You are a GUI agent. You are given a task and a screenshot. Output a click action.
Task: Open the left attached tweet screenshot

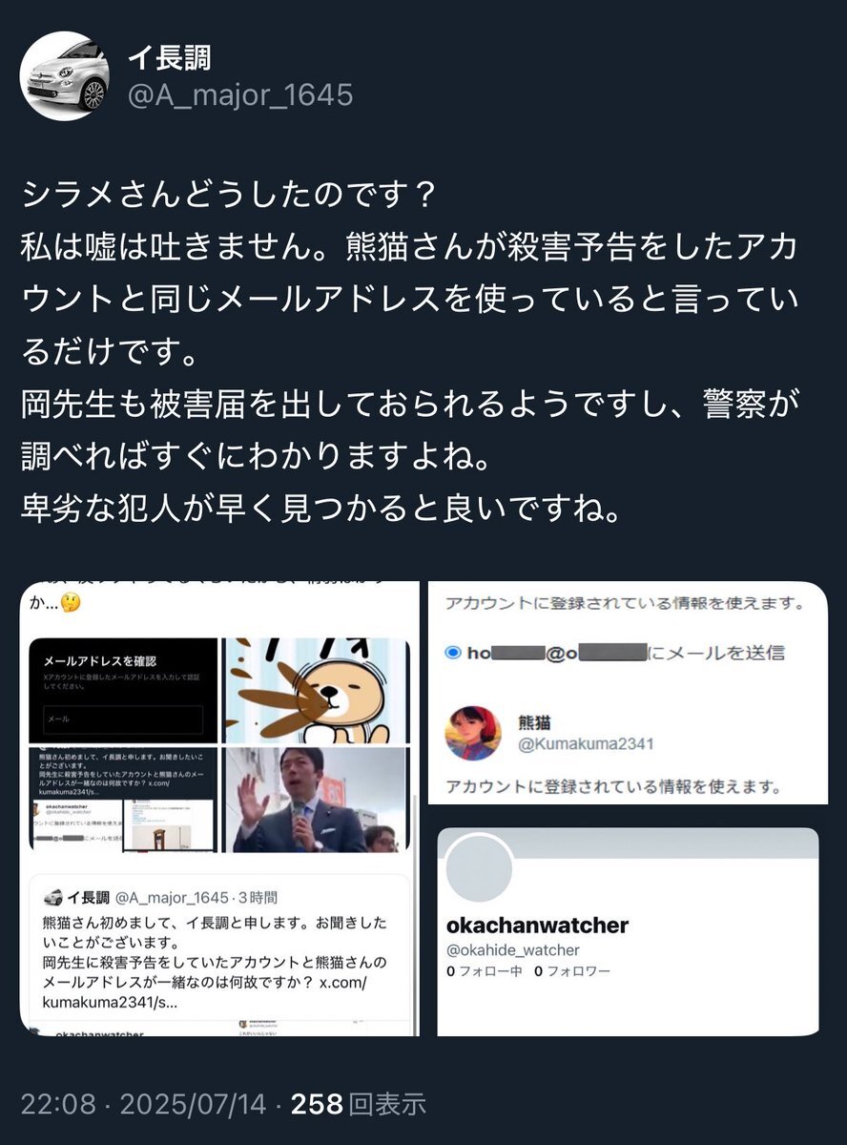coord(219,808)
